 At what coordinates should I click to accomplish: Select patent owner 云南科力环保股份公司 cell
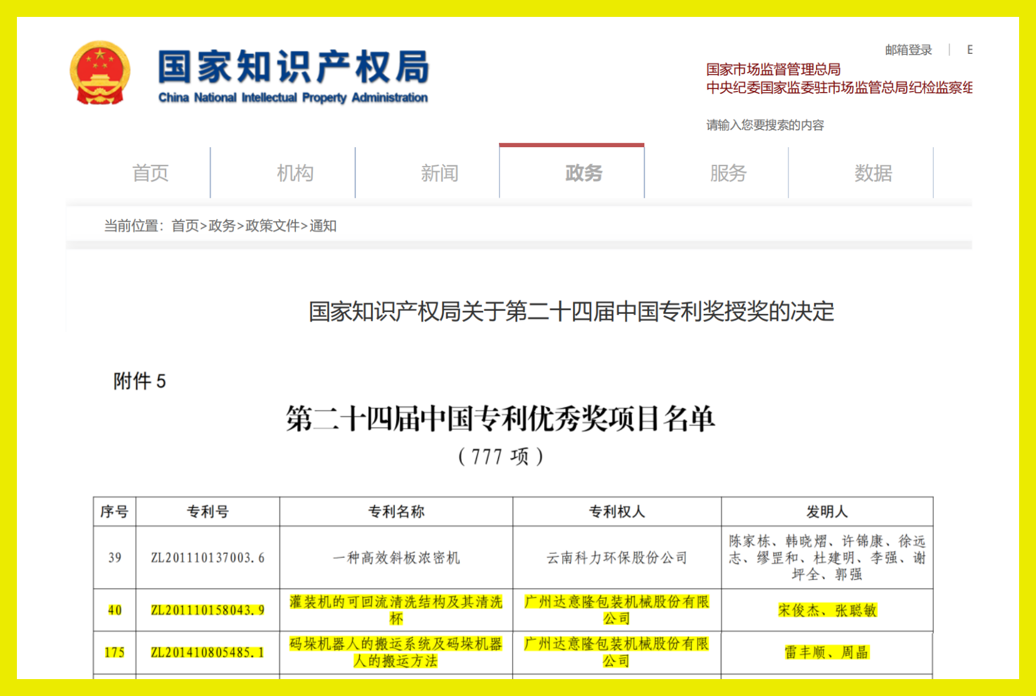[617, 556]
